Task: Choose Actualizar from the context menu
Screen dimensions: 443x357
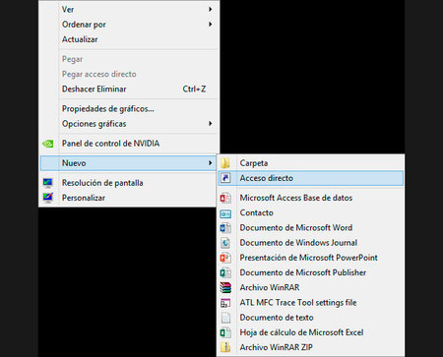Action: coord(129,39)
